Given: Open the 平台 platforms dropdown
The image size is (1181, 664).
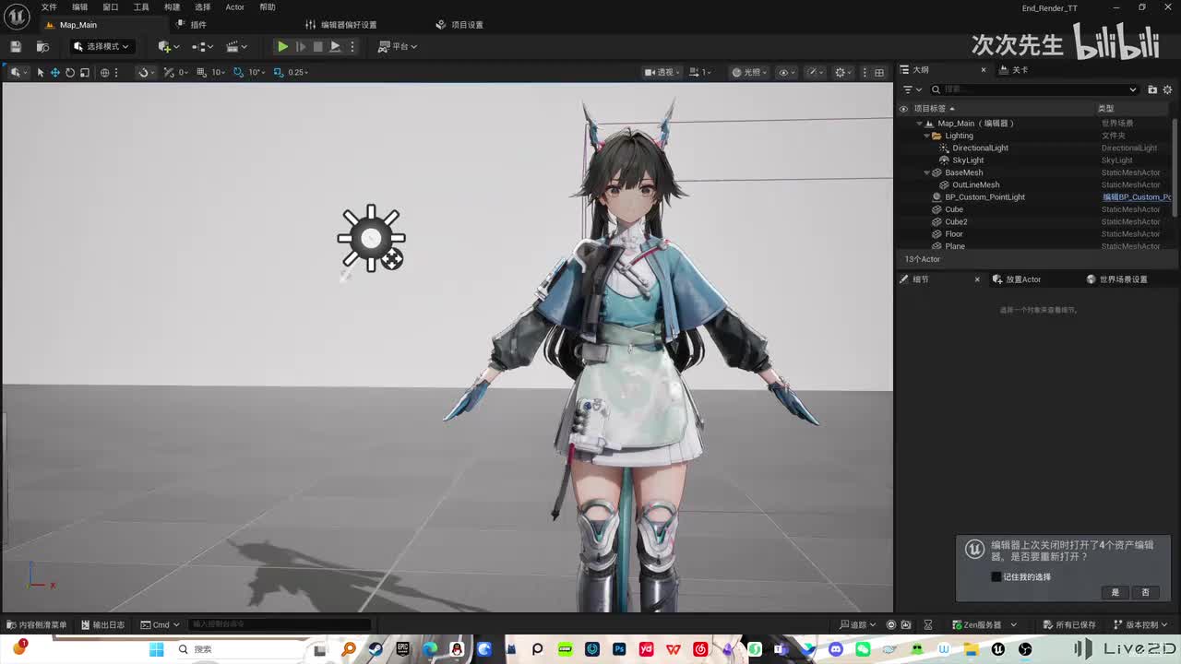Looking at the screenshot, I should tap(398, 46).
